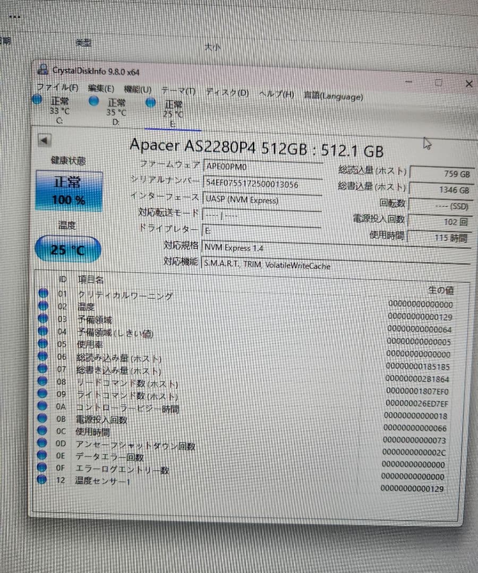Click the ID column header
Image resolution: width=478 pixels, height=573 pixels.
coord(63,279)
